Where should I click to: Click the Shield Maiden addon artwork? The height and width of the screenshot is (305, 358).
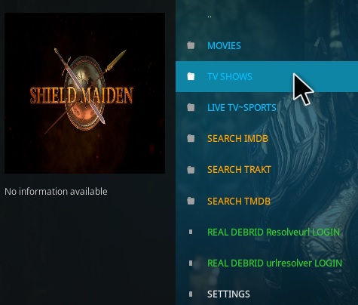pyautogui.click(x=85, y=93)
